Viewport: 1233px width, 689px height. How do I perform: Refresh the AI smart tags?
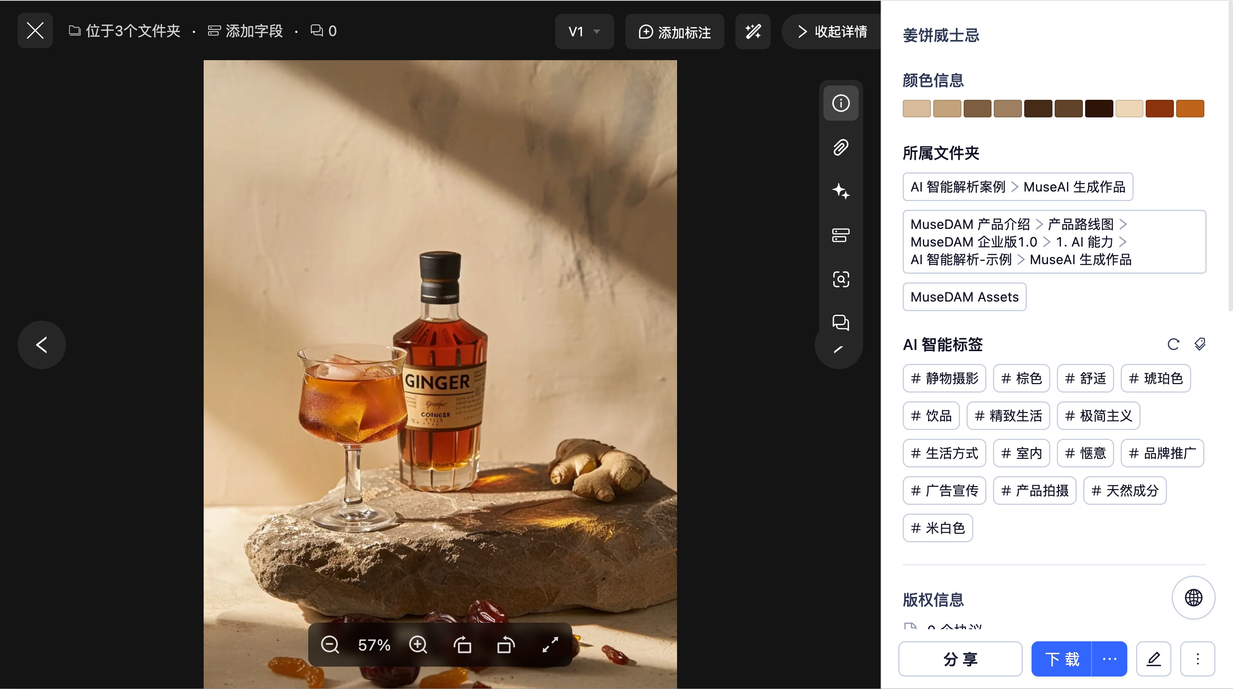pos(1173,344)
